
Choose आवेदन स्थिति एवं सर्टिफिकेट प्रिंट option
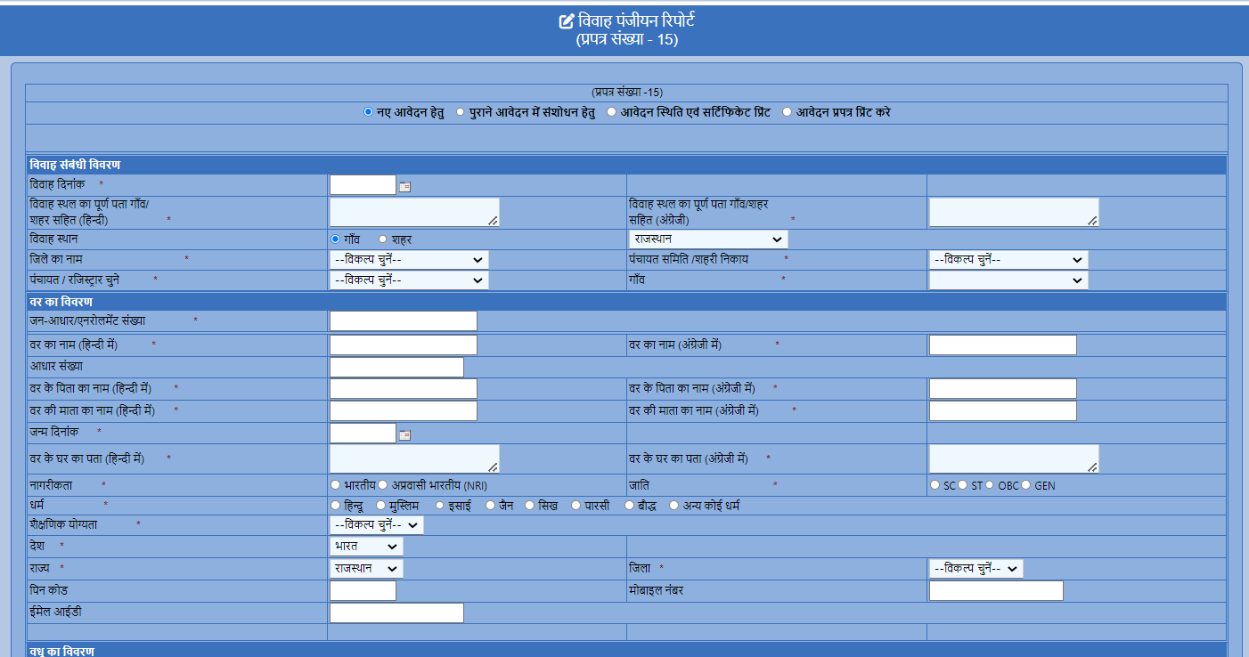(x=611, y=112)
